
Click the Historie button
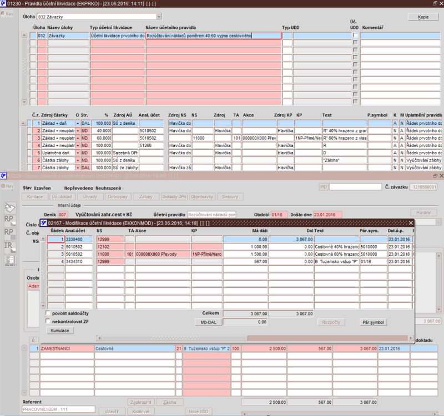[x=423, y=213]
